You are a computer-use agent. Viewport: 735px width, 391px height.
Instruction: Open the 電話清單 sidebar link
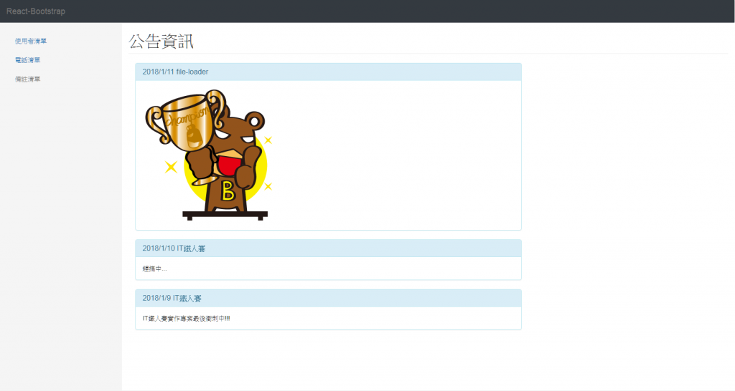(28, 60)
